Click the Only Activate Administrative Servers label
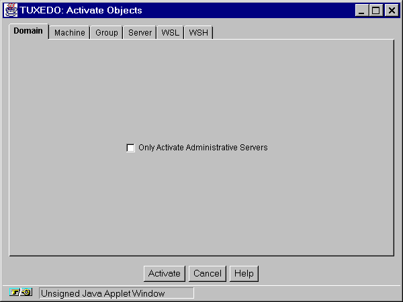Viewport: 403px width, 302px height. 203,148
